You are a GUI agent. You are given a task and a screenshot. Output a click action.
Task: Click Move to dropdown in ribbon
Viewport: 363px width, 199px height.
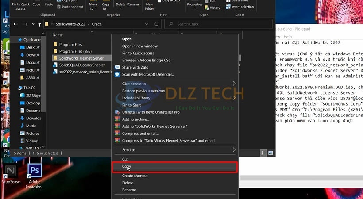93,6
